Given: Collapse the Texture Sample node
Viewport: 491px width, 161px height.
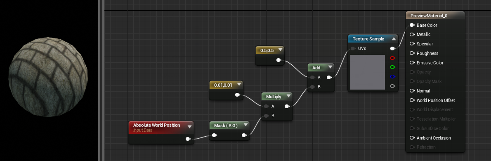Looking at the screenshot, I should (x=394, y=39).
